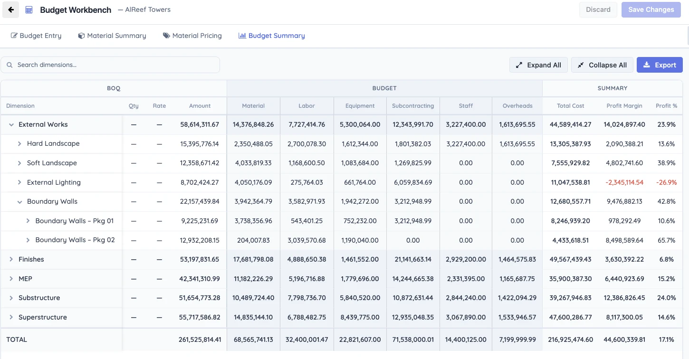Expand the Soft Landscape row

[19, 163]
